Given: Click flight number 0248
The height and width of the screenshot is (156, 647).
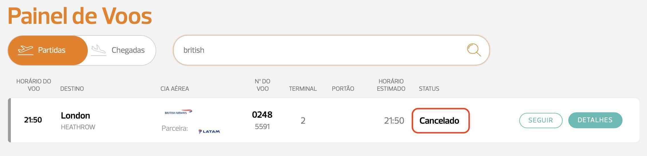Looking at the screenshot, I should click(262, 115).
